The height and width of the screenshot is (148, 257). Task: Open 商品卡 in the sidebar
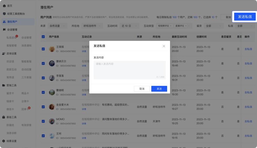(25, 93)
